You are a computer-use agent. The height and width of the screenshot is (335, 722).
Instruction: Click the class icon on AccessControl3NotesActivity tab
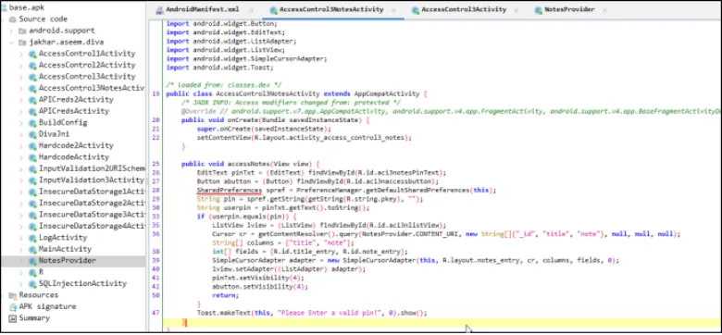(273, 9)
